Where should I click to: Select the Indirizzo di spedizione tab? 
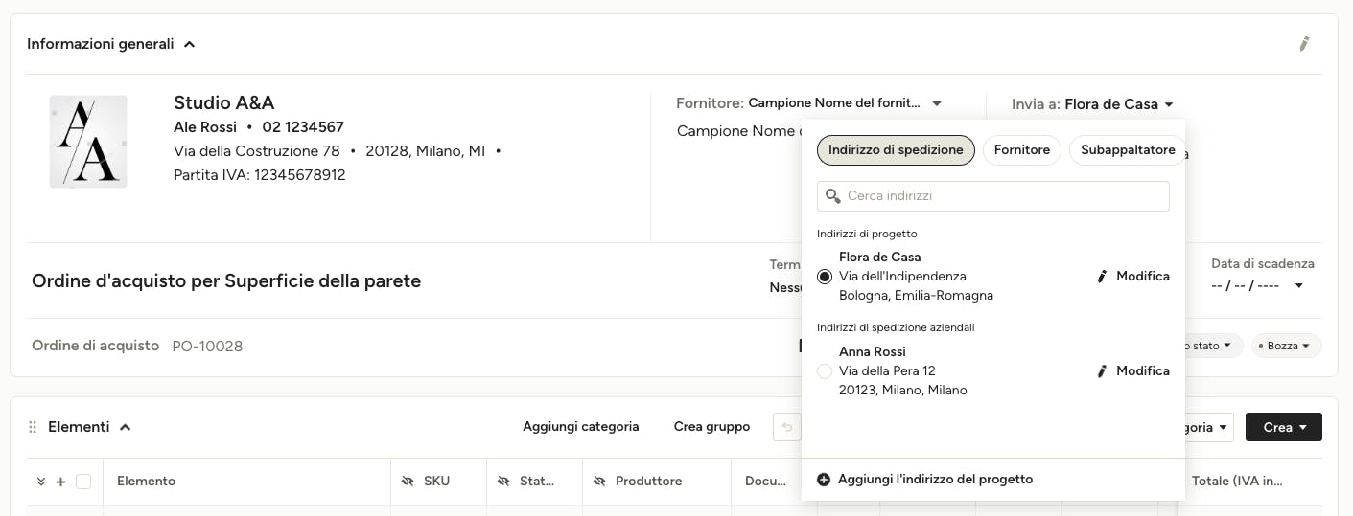click(896, 150)
